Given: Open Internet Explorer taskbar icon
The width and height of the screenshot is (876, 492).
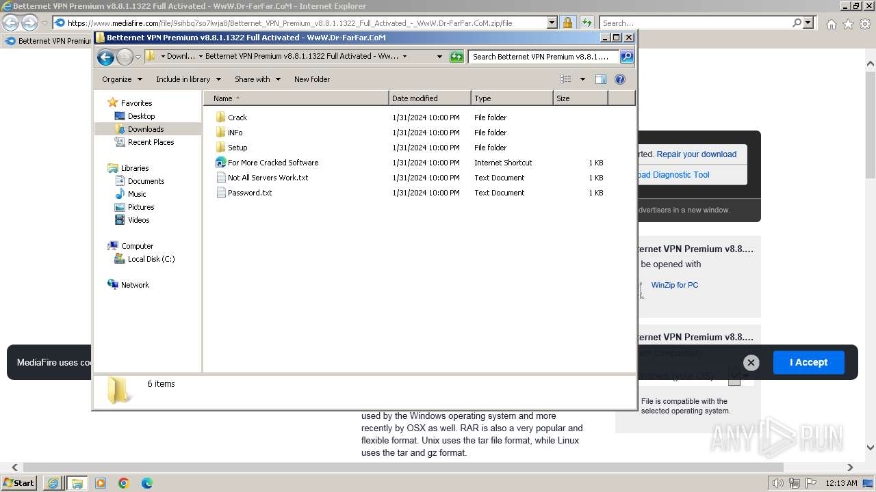Looking at the screenshot, I should (53, 483).
